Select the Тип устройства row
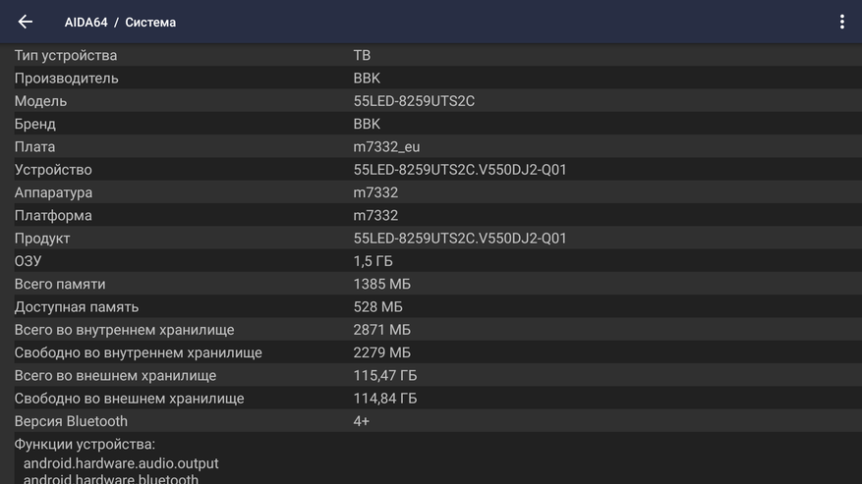Viewport: 862px width, 484px height. [x=431, y=55]
